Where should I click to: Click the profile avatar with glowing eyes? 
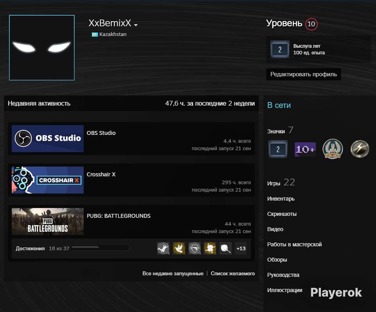coord(42,47)
